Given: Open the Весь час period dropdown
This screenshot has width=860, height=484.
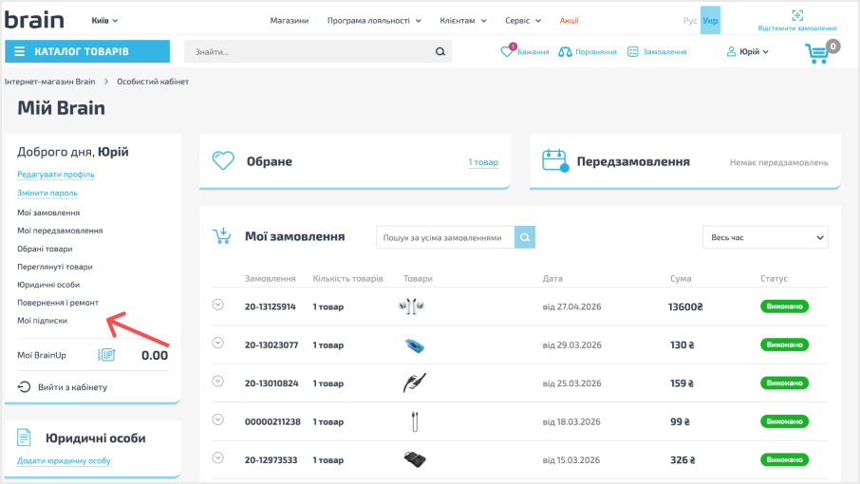Looking at the screenshot, I should click(x=765, y=237).
